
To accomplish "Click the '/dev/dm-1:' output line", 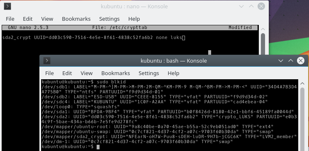I will 137,141.
